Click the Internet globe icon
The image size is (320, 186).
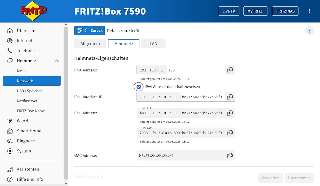(x=10, y=41)
